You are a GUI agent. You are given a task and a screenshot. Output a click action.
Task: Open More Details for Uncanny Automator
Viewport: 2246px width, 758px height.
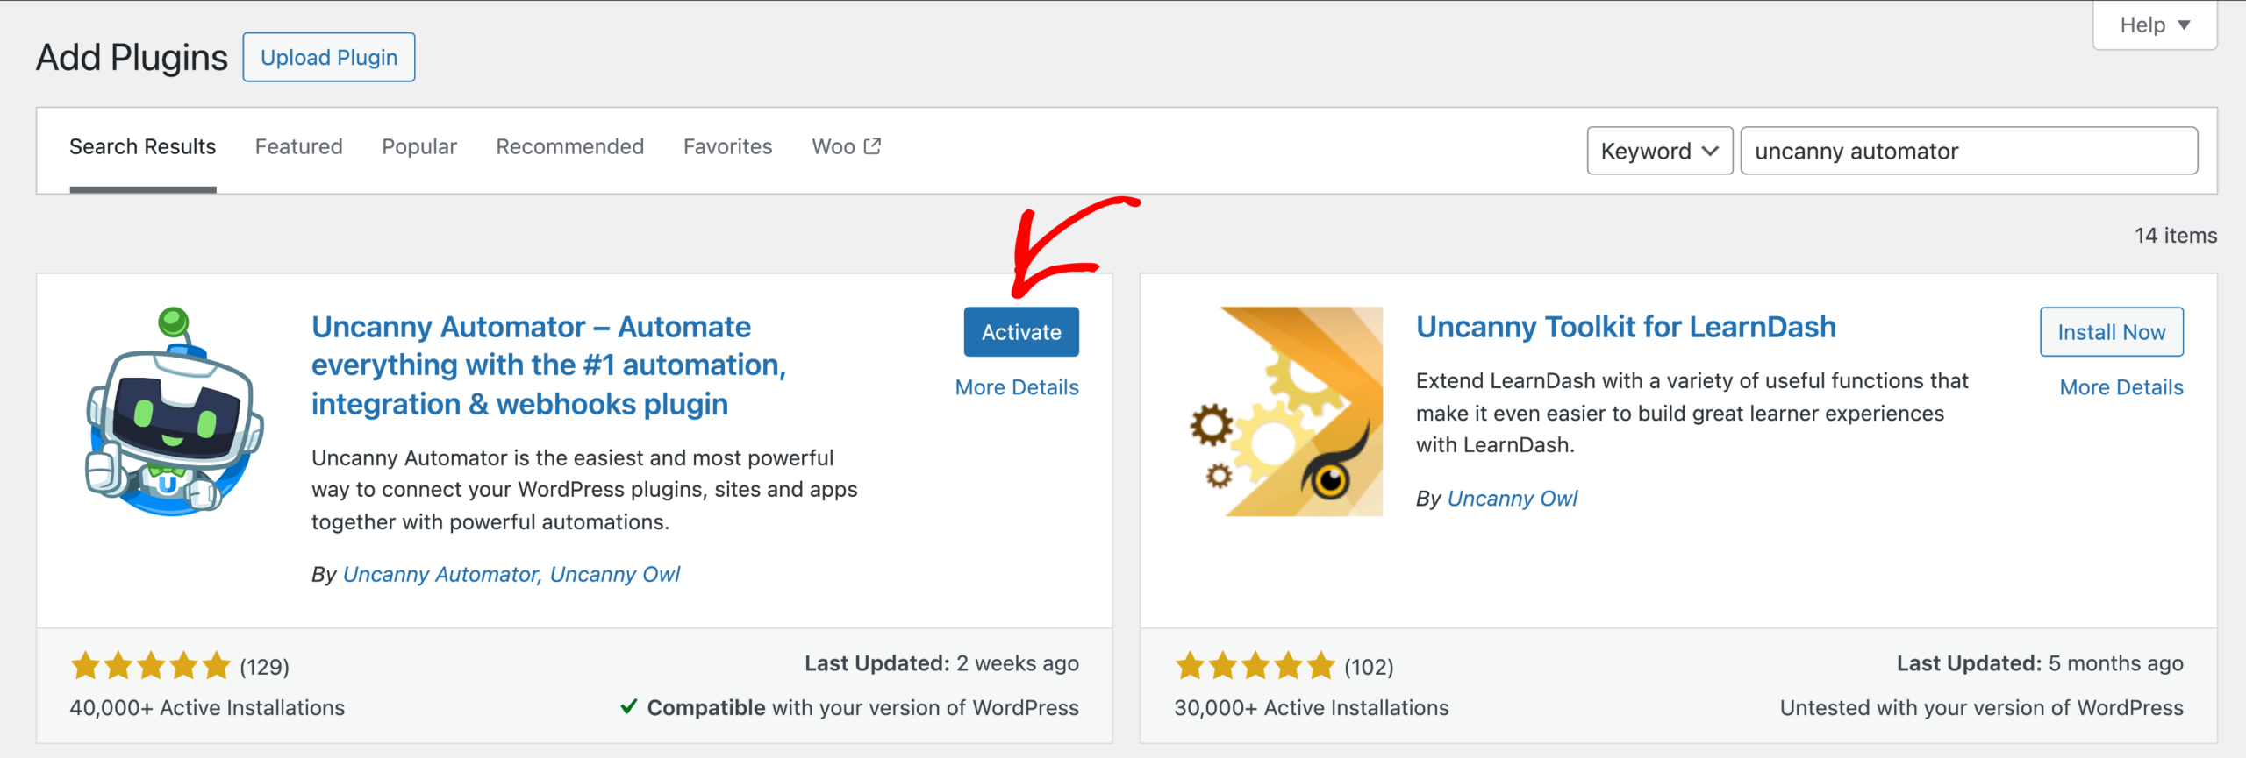coord(1017,387)
